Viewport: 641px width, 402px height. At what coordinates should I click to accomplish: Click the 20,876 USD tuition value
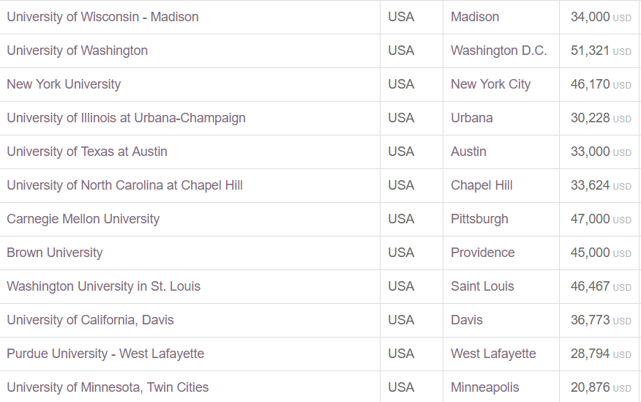(601, 387)
